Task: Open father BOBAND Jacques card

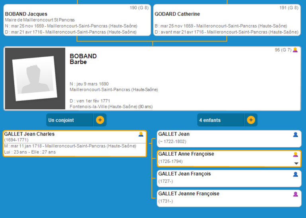Action: coord(26,14)
